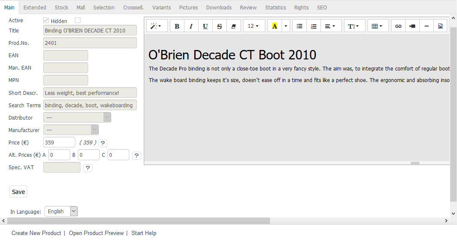Switch to the Stock tab

62,8
